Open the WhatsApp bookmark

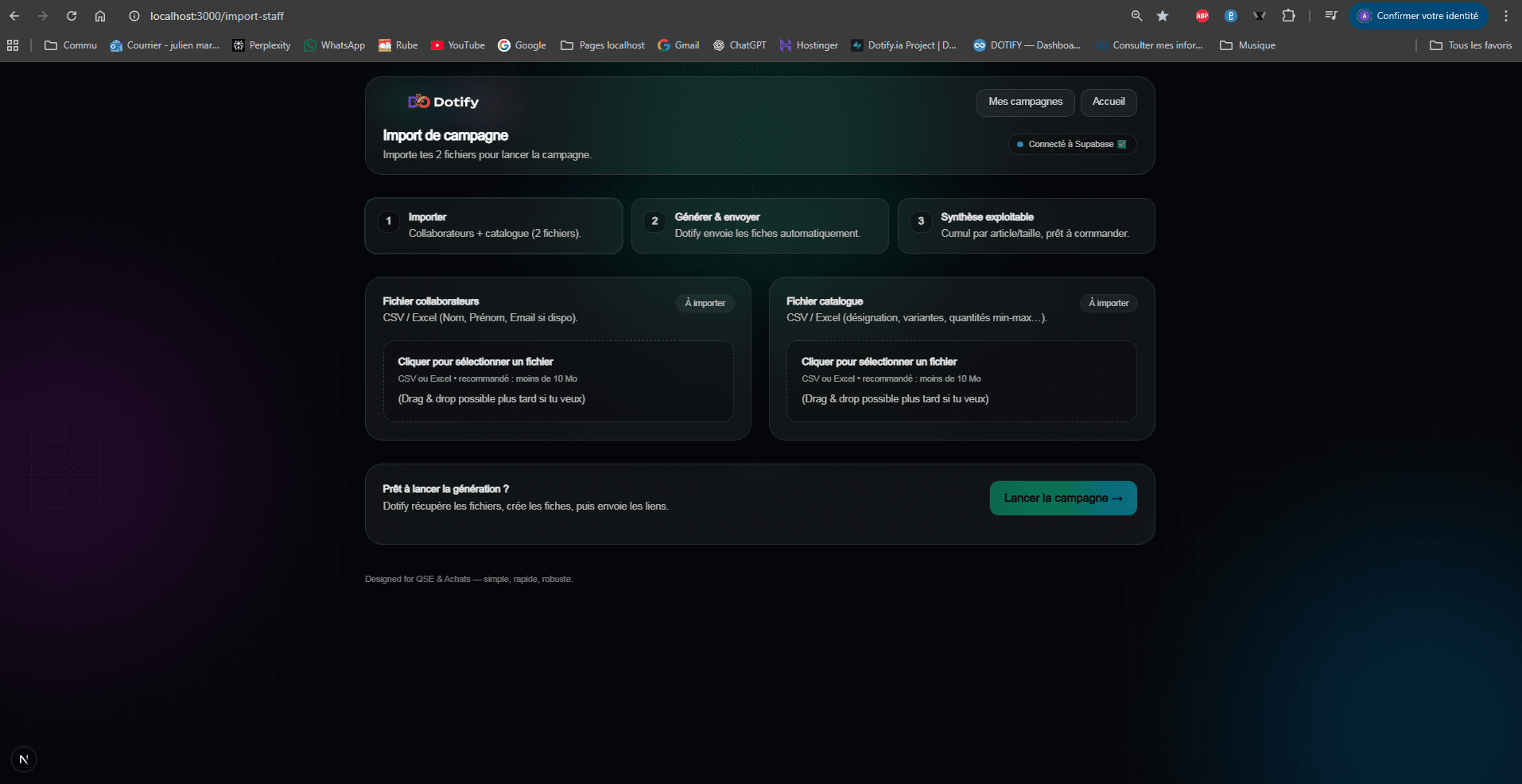[335, 45]
